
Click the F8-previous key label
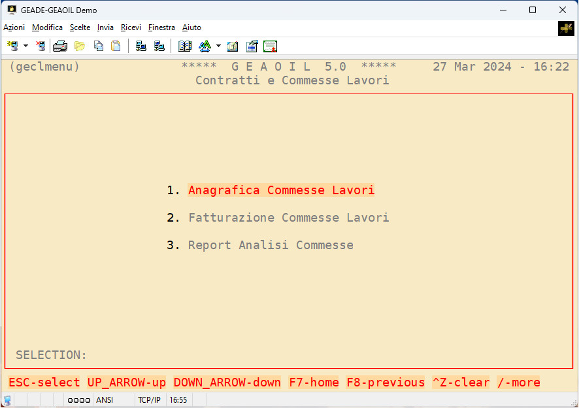[x=386, y=382]
